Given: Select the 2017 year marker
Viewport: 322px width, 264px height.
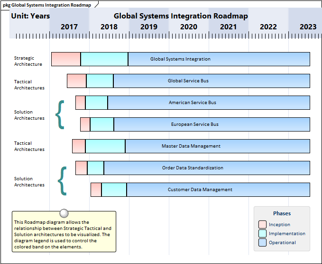Looking at the screenshot, I should tap(69, 27).
